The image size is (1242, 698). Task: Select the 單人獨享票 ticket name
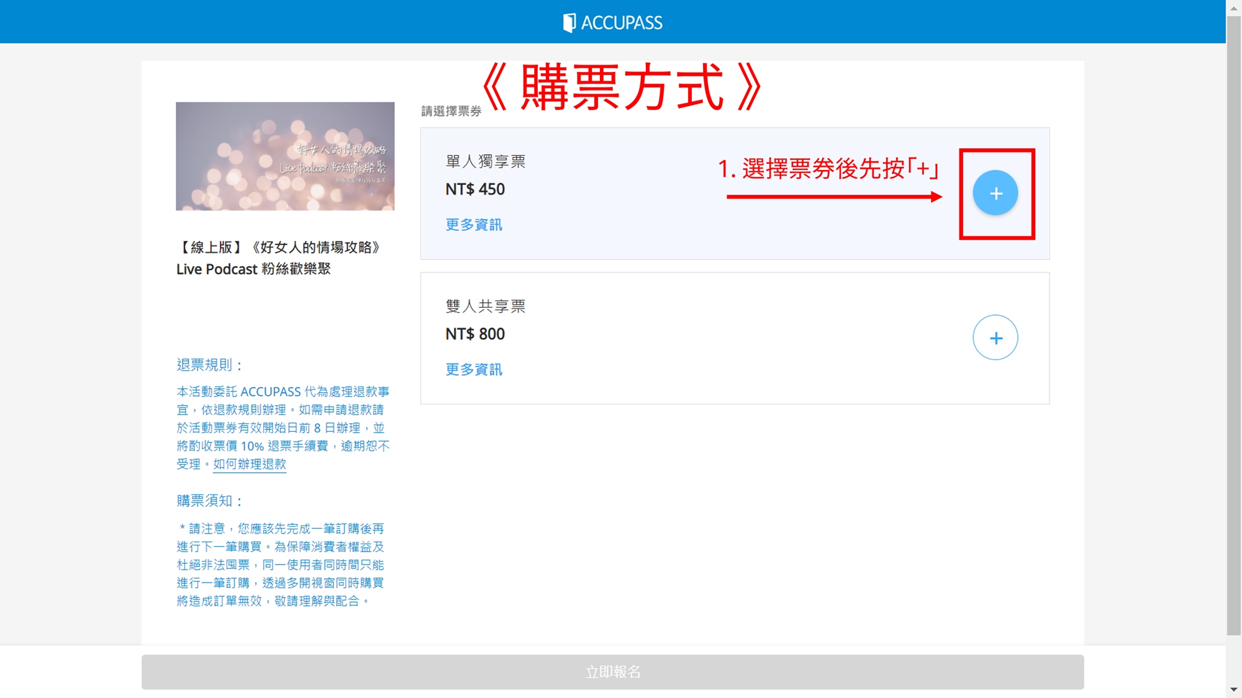pyautogui.click(x=485, y=161)
